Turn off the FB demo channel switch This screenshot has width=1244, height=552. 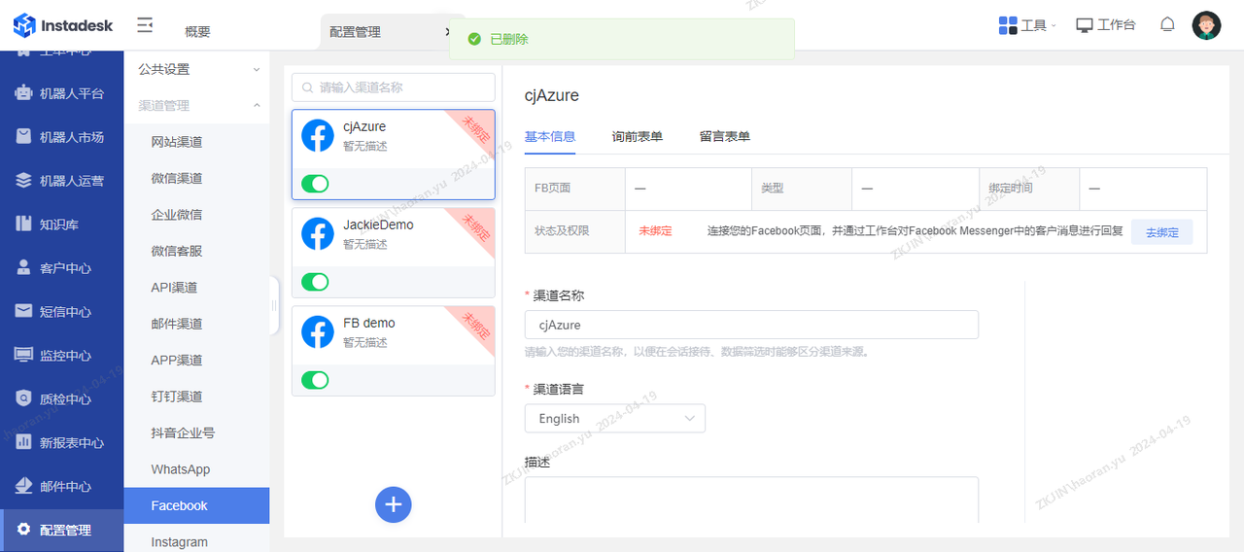(x=315, y=380)
